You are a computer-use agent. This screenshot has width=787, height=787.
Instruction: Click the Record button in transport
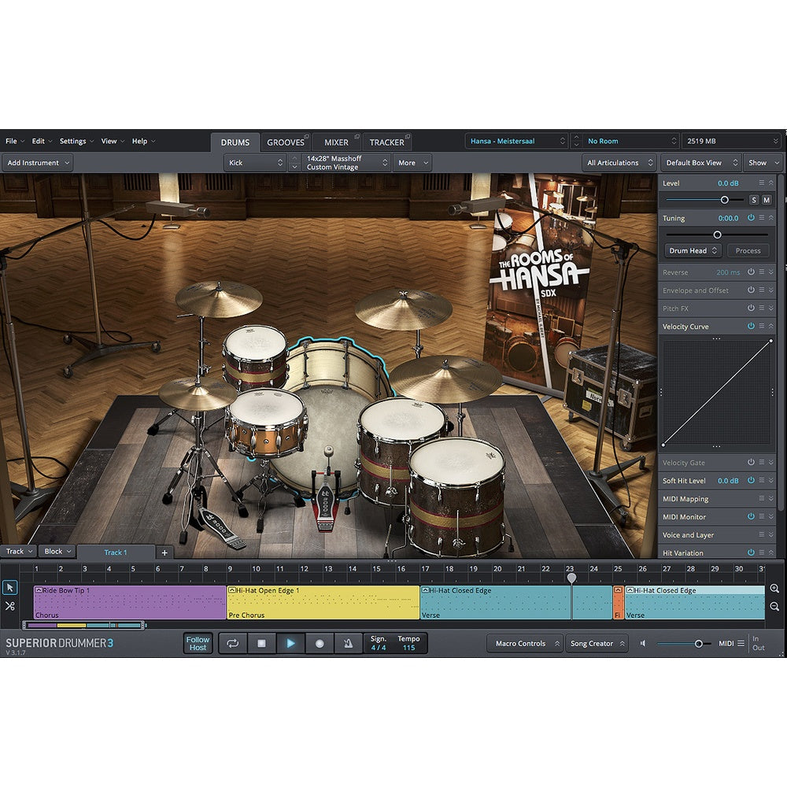click(320, 643)
